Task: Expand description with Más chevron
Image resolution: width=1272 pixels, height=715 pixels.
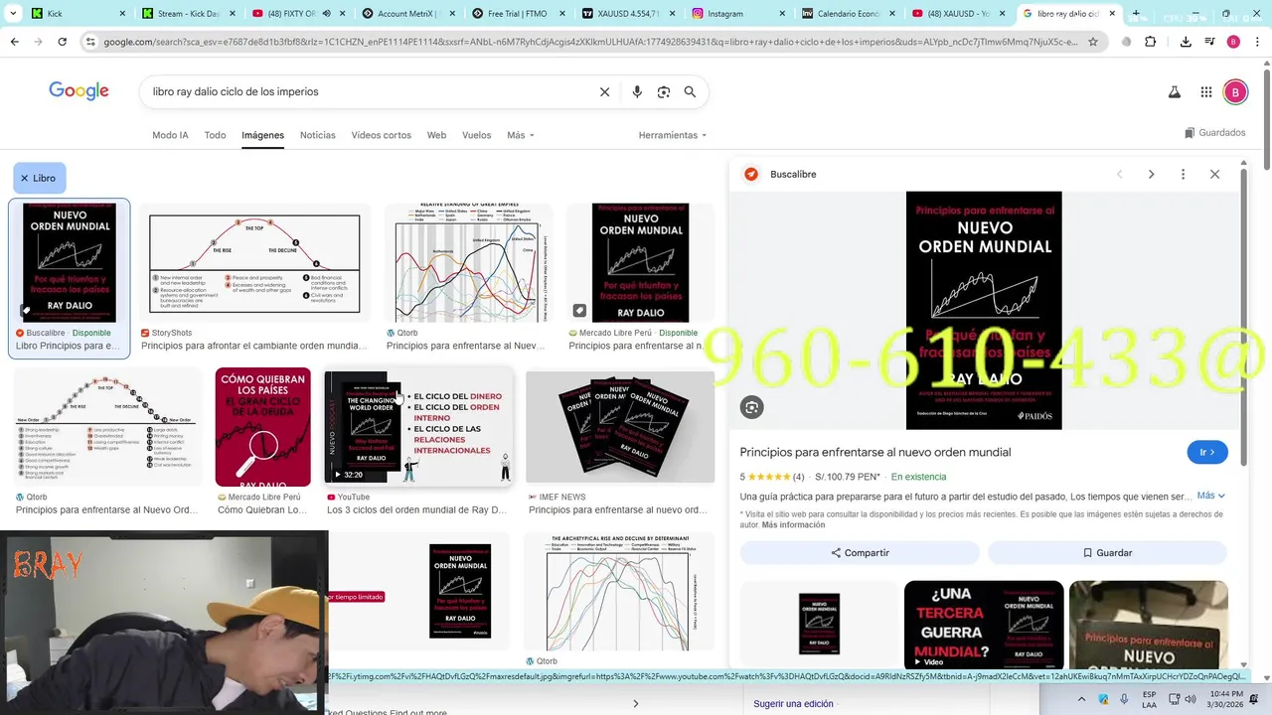Action: (1211, 496)
